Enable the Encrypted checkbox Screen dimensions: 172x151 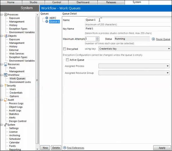(x=64, y=49)
